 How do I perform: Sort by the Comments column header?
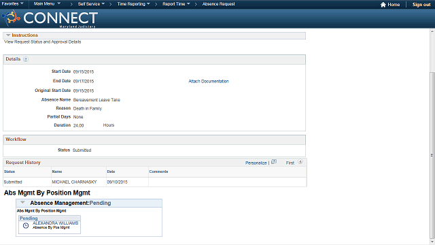coord(158,171)
